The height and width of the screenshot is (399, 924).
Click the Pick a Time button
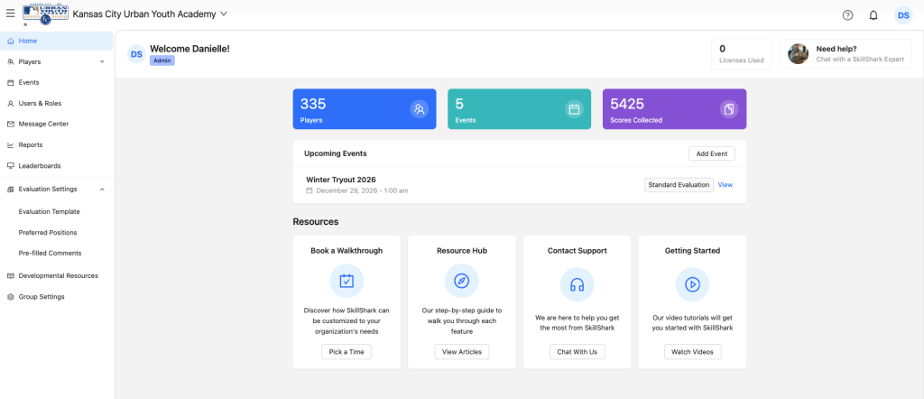[346, 351]
